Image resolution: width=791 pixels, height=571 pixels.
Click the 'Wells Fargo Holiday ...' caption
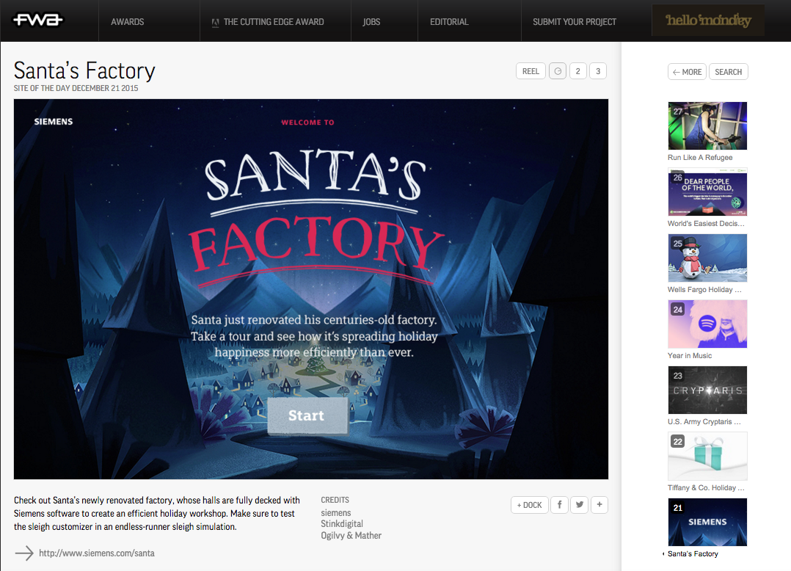coord(704,289)
